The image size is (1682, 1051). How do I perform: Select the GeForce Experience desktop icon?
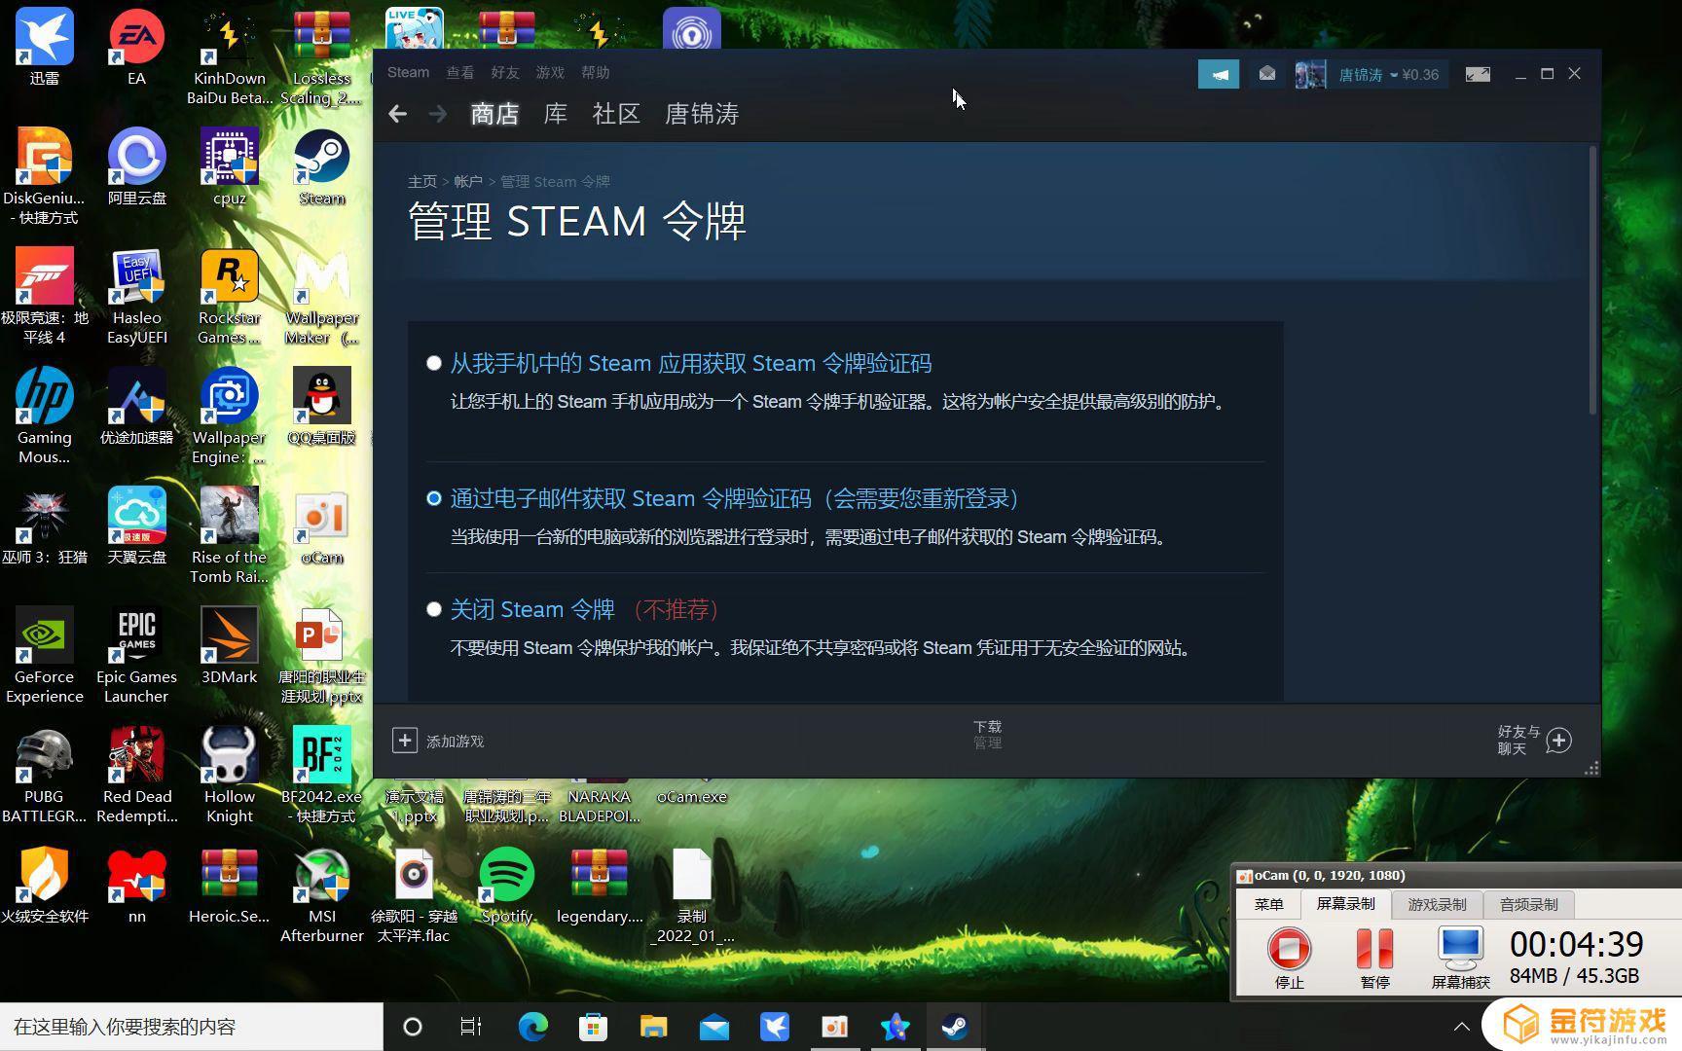[x=44, y=655]
